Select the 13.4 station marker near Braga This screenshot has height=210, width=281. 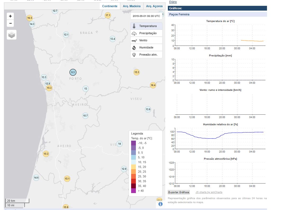point(113,39)
